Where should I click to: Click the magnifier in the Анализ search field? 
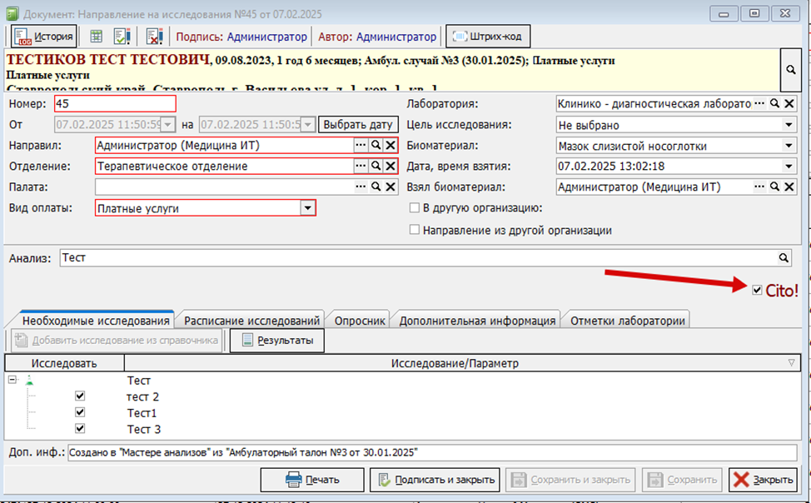point(784,258)
